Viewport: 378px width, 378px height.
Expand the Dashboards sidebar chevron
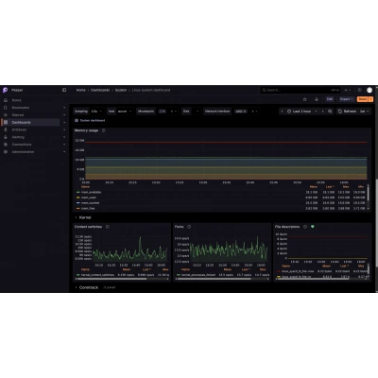coord(64,122)
